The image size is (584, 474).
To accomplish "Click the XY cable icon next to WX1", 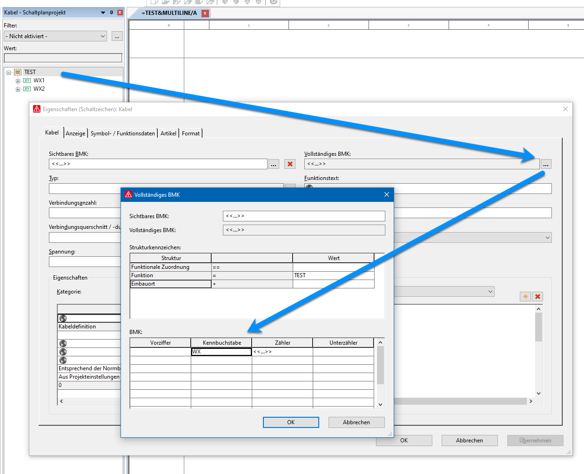I will coord(27,80).
